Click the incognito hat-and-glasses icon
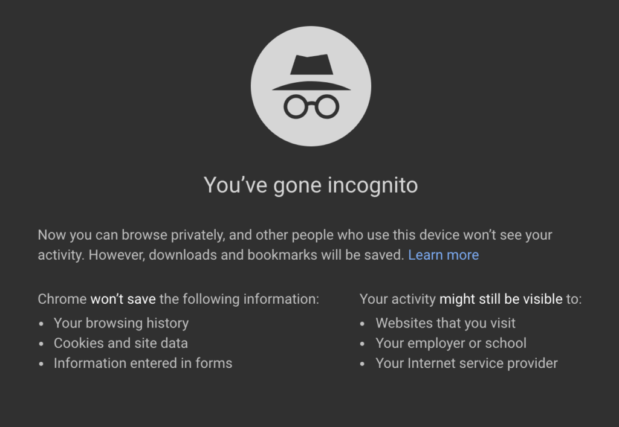Viewport: 619px width, 427px height. 311,85
